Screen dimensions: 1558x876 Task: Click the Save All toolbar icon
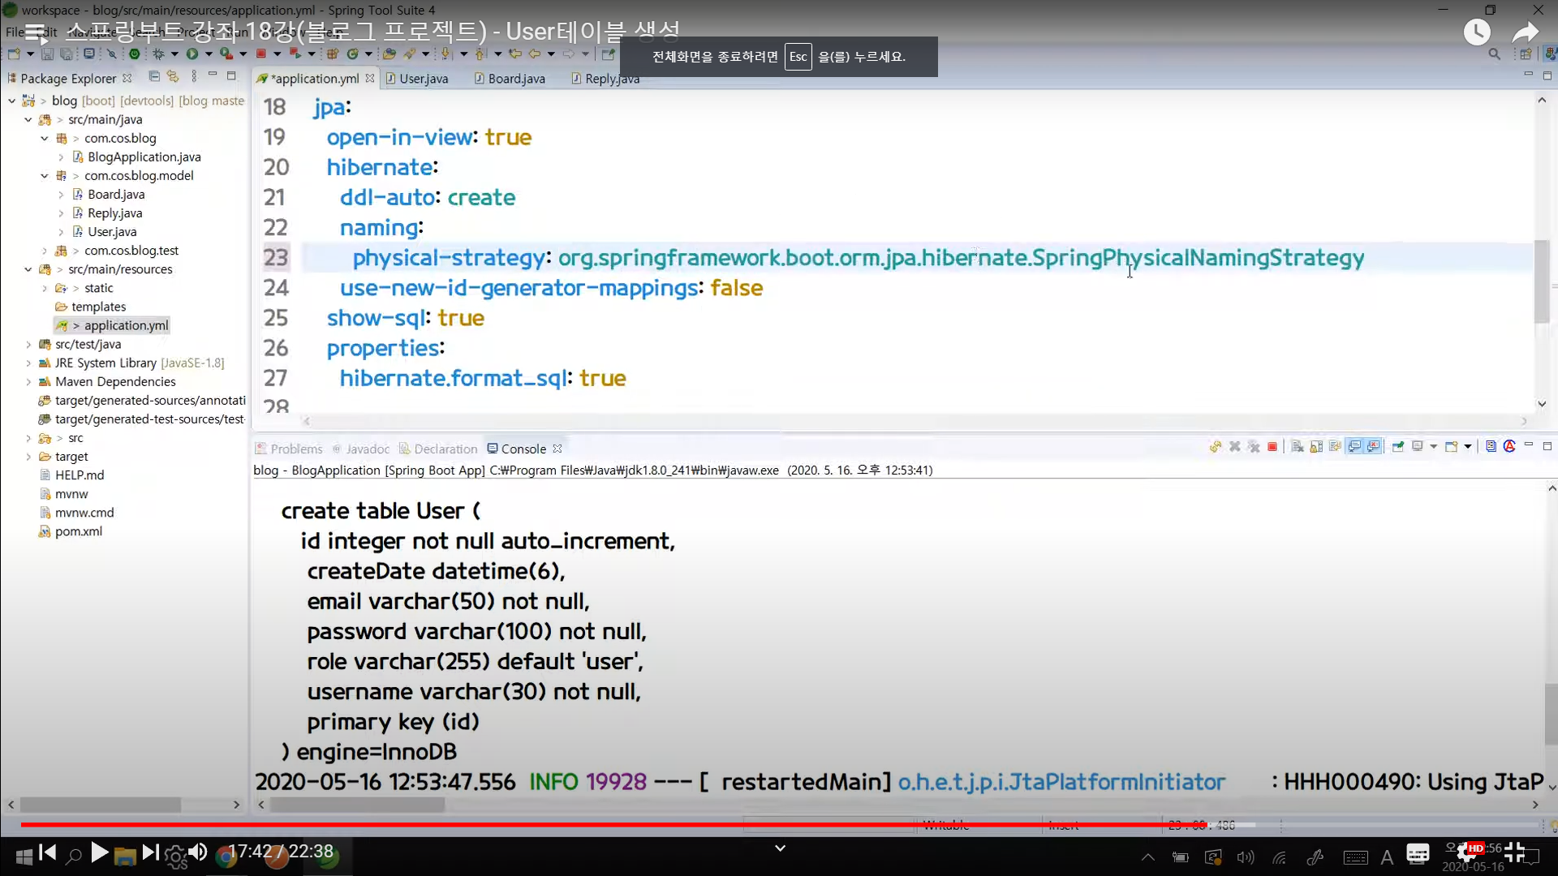[x=67, y=54]
